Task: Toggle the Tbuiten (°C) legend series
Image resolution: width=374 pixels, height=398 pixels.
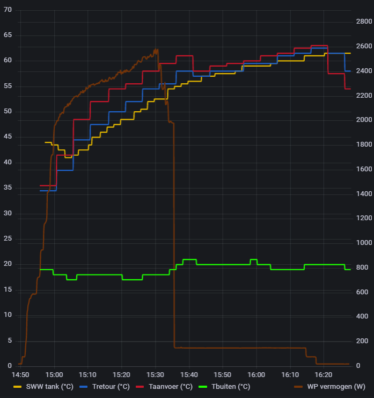Action: pos(231,387)
